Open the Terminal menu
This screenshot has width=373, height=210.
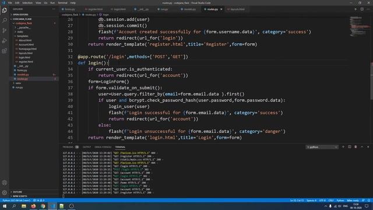tap(62, 3)
